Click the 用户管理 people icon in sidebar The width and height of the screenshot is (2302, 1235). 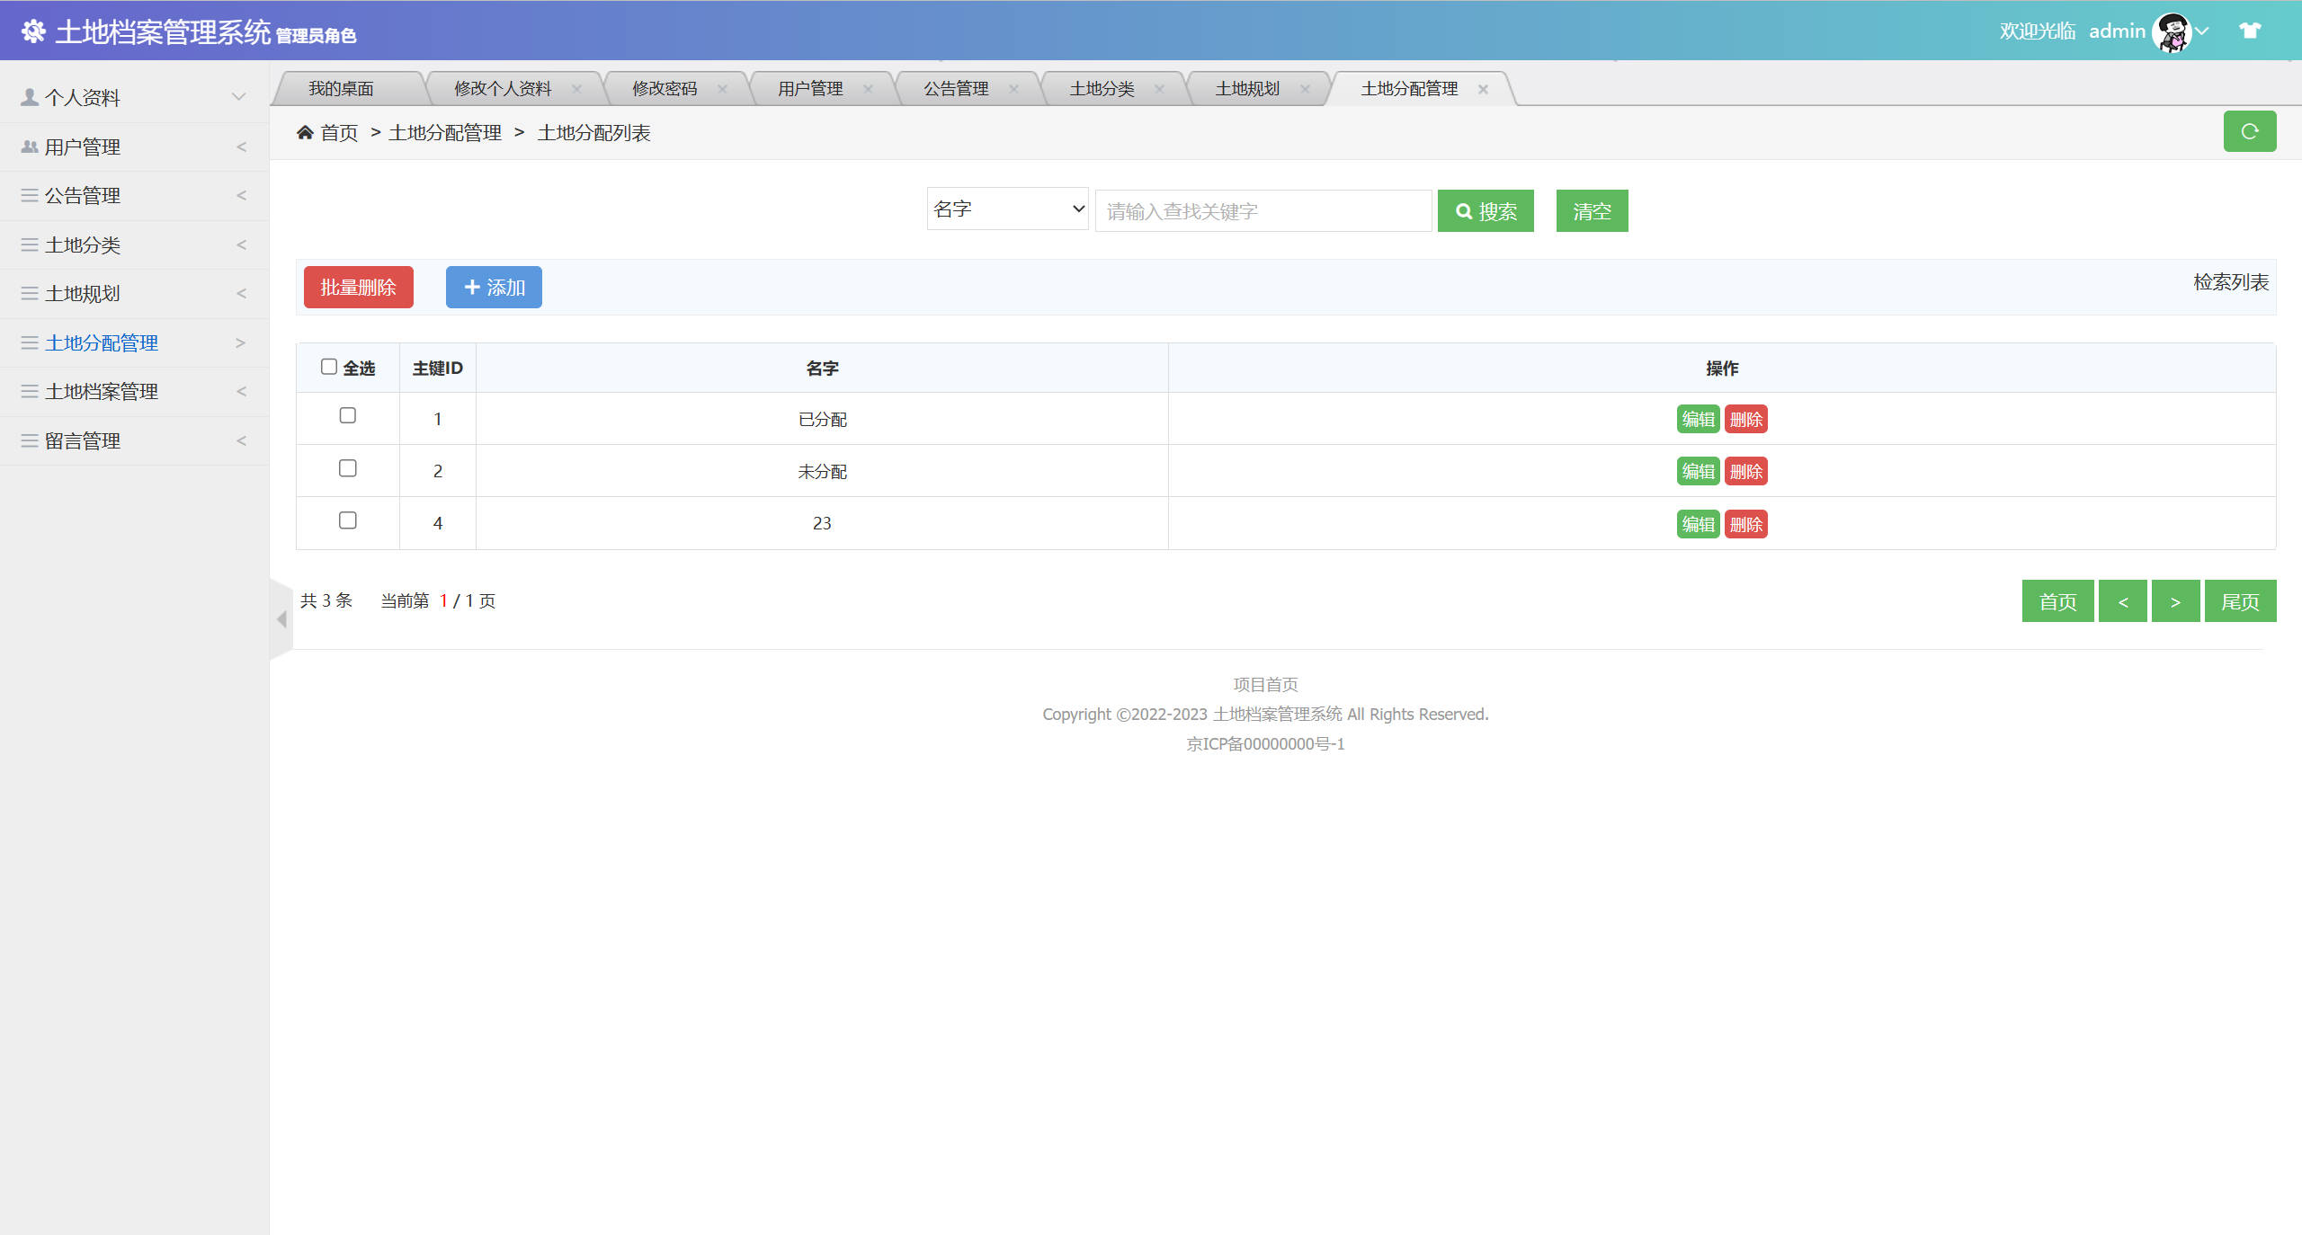(28, 147)
